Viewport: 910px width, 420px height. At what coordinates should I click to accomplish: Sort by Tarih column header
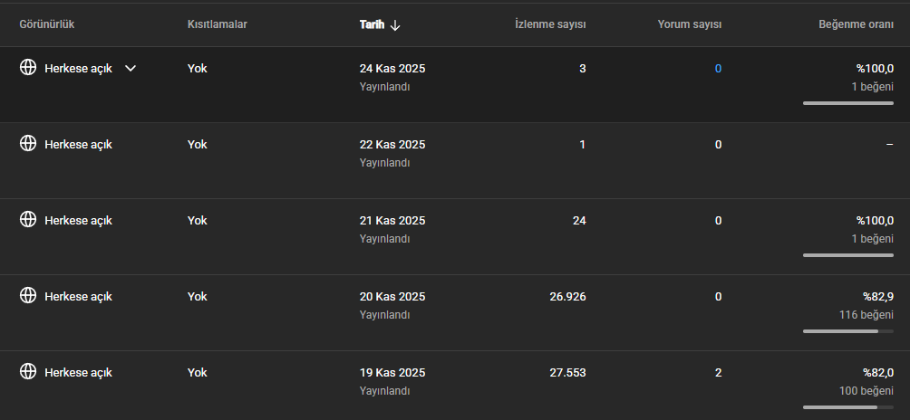pyautogui.click(x=372, y=25)
